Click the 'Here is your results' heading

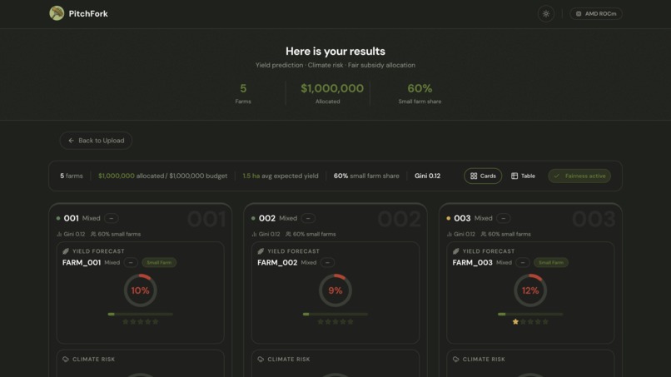coord(335,51)
